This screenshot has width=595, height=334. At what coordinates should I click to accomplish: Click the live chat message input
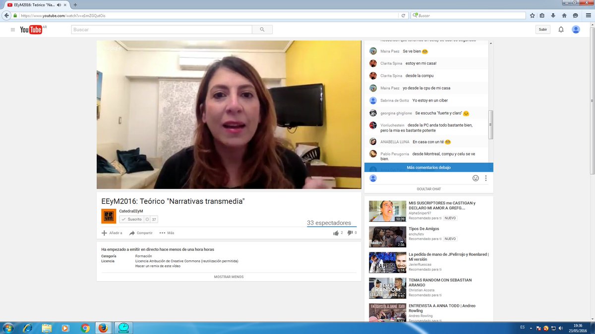coord(424,178)
